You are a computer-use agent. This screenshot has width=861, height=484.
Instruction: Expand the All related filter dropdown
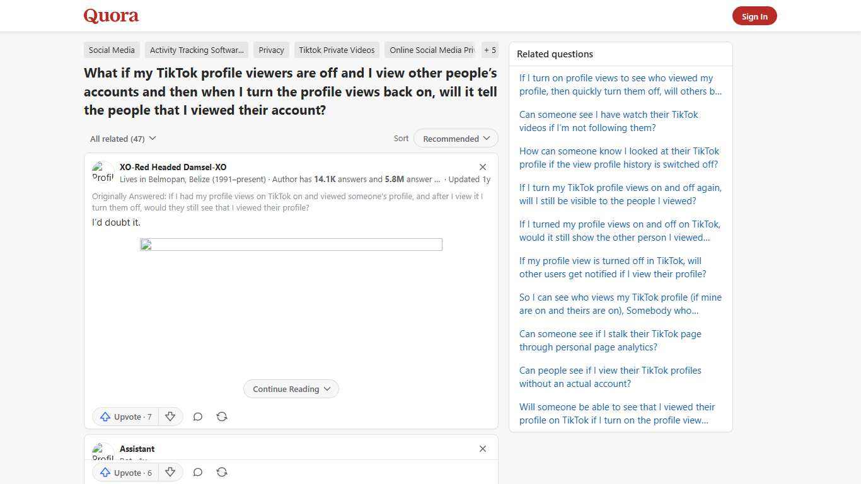123,138
